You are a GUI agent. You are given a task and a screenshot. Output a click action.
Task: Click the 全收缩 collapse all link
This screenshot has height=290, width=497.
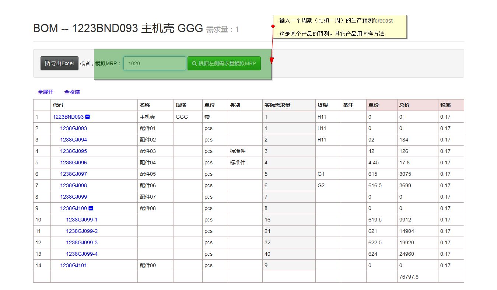pos(72,92)
